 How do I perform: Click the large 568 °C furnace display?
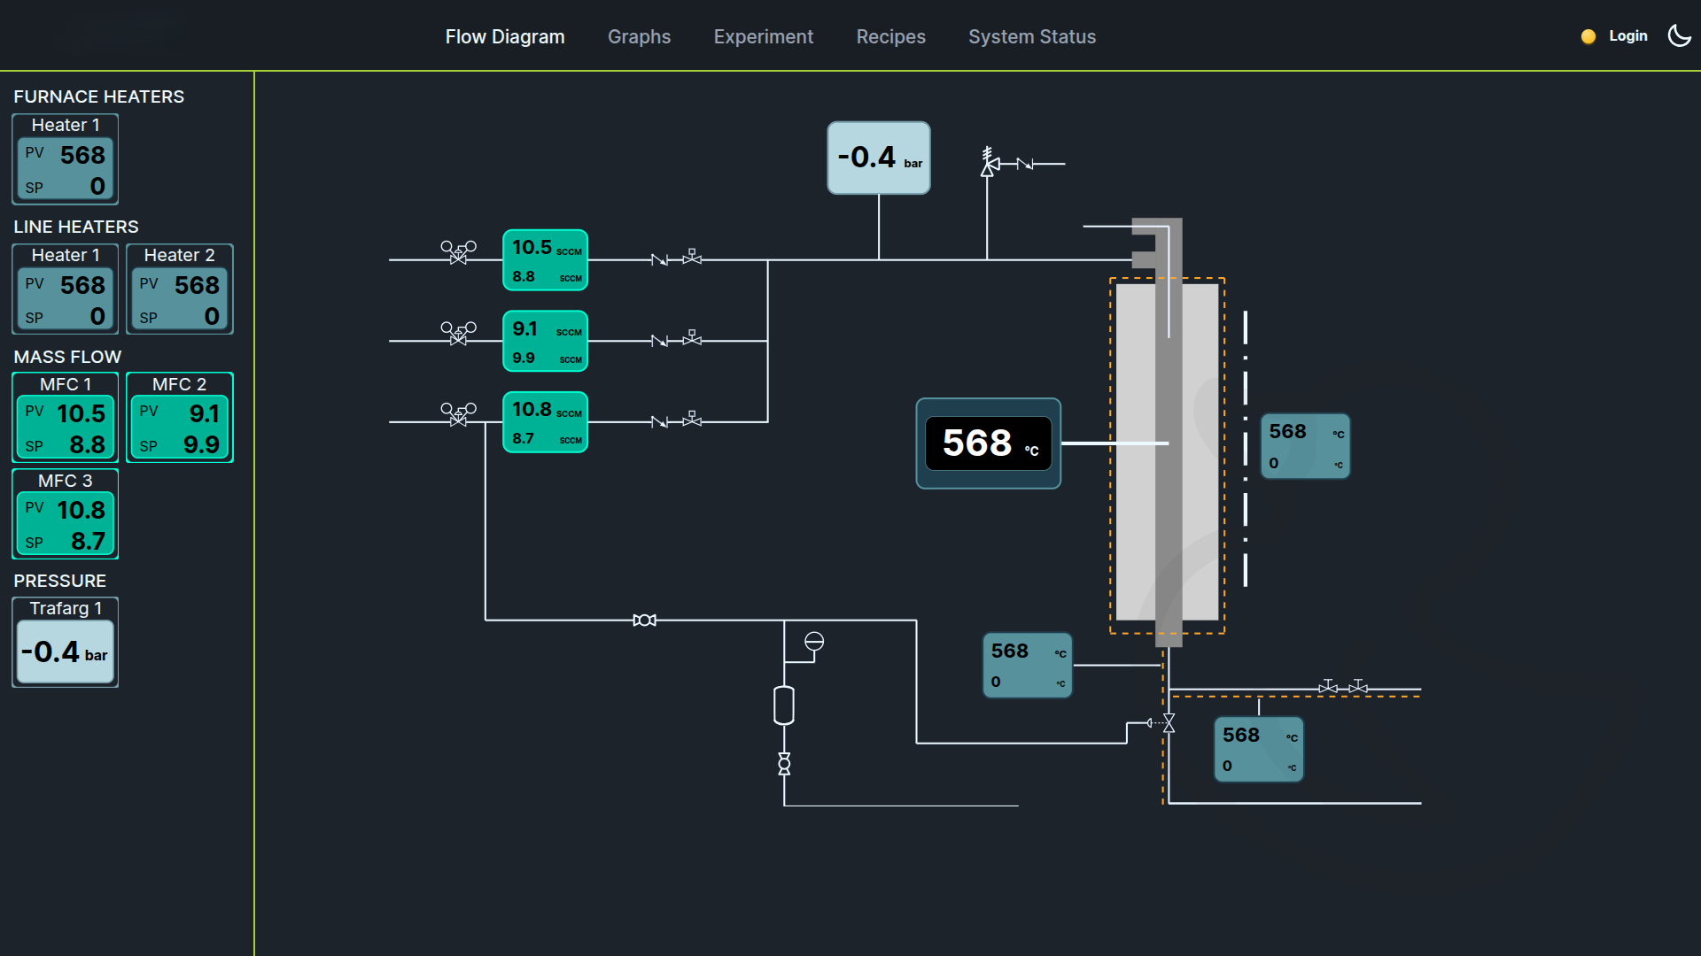(x=989, y=443)
